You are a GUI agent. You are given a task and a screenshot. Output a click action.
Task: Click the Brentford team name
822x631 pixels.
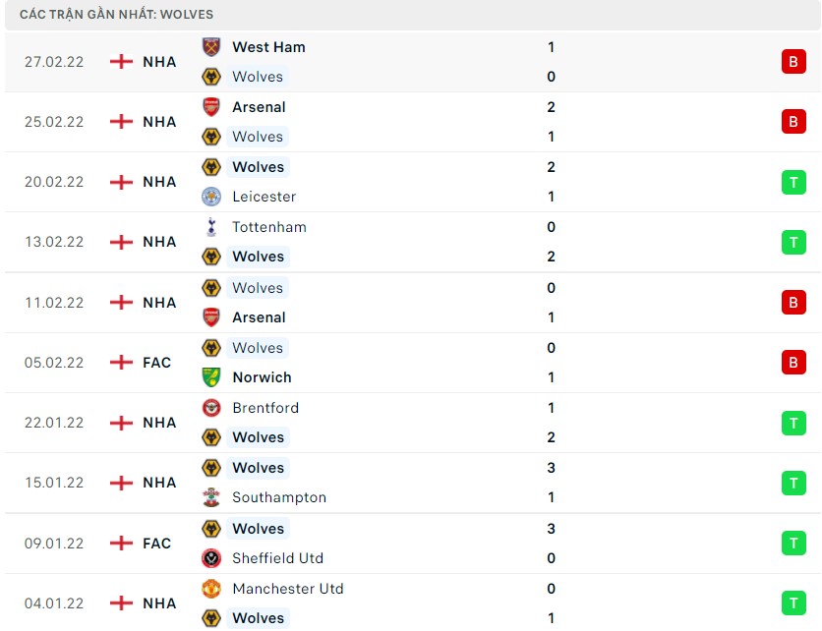pyautogui.click(x=265, y=408)
